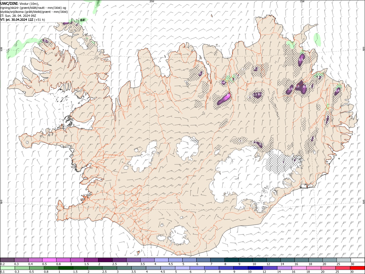
Task: Click the '(+51 h)' forecast offset text
Action: click(39, 20)
